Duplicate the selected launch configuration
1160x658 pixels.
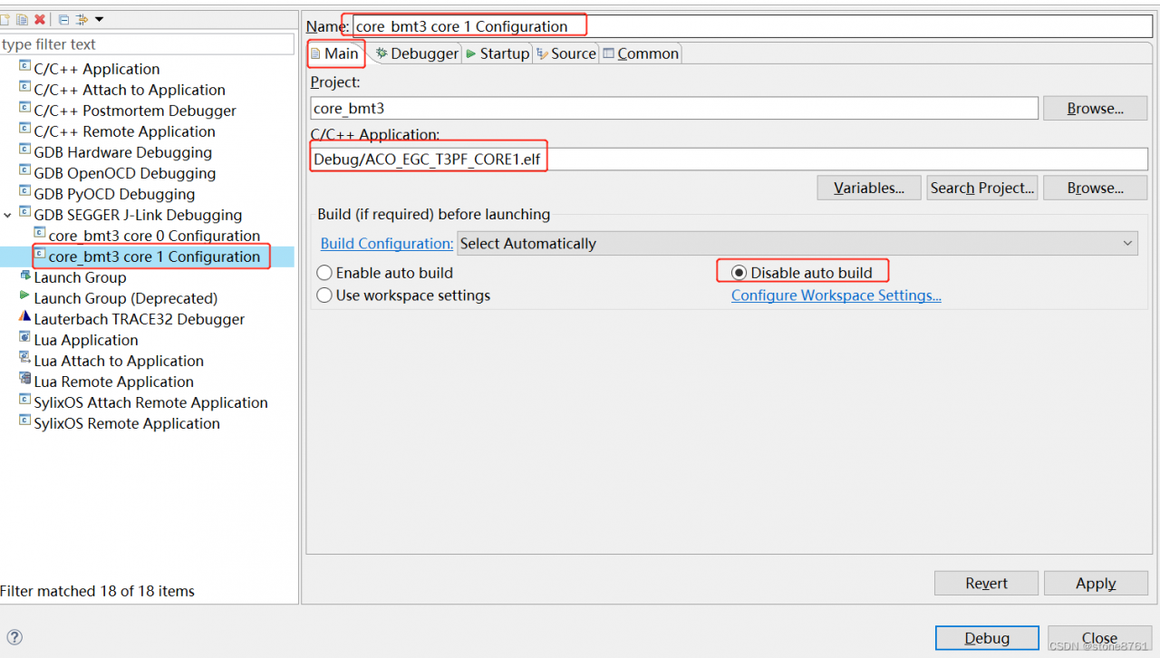coord(22,19)
